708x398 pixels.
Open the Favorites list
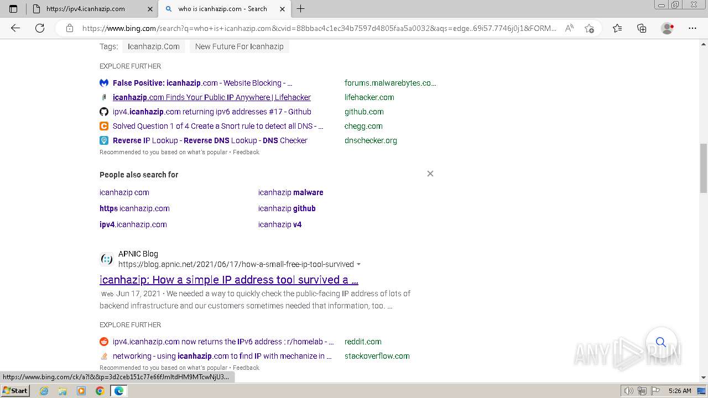click(617, 28)
